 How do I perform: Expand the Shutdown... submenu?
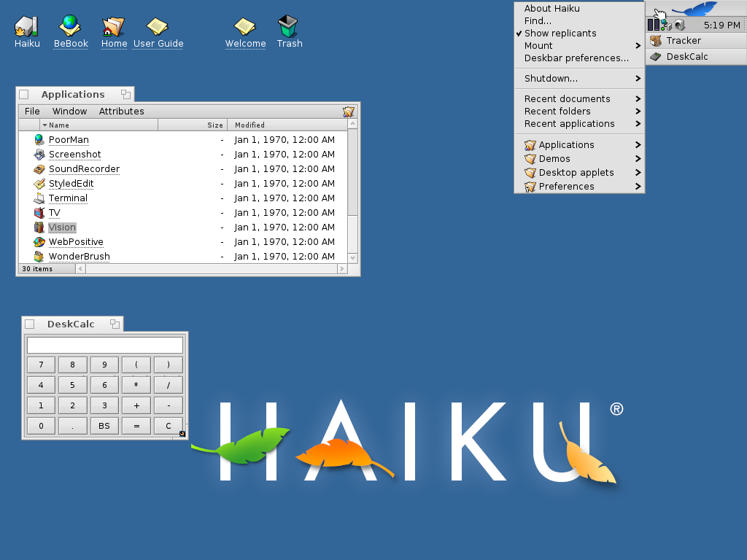point(579,79)
